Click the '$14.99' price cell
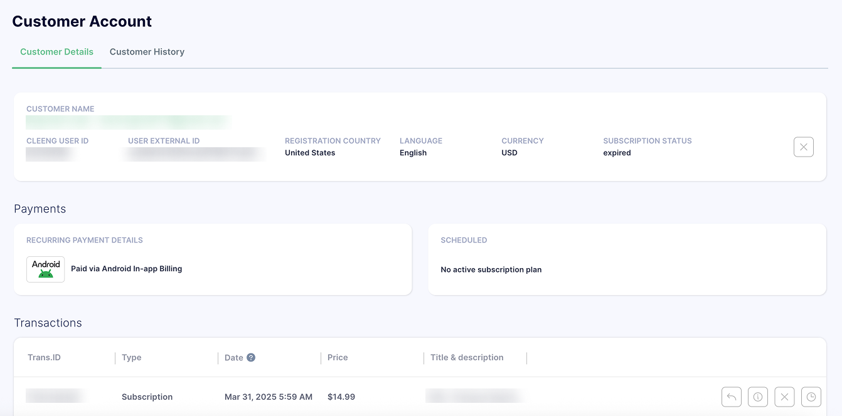The width and height of the screenshot is (842, 416). (x=341, y=397)
